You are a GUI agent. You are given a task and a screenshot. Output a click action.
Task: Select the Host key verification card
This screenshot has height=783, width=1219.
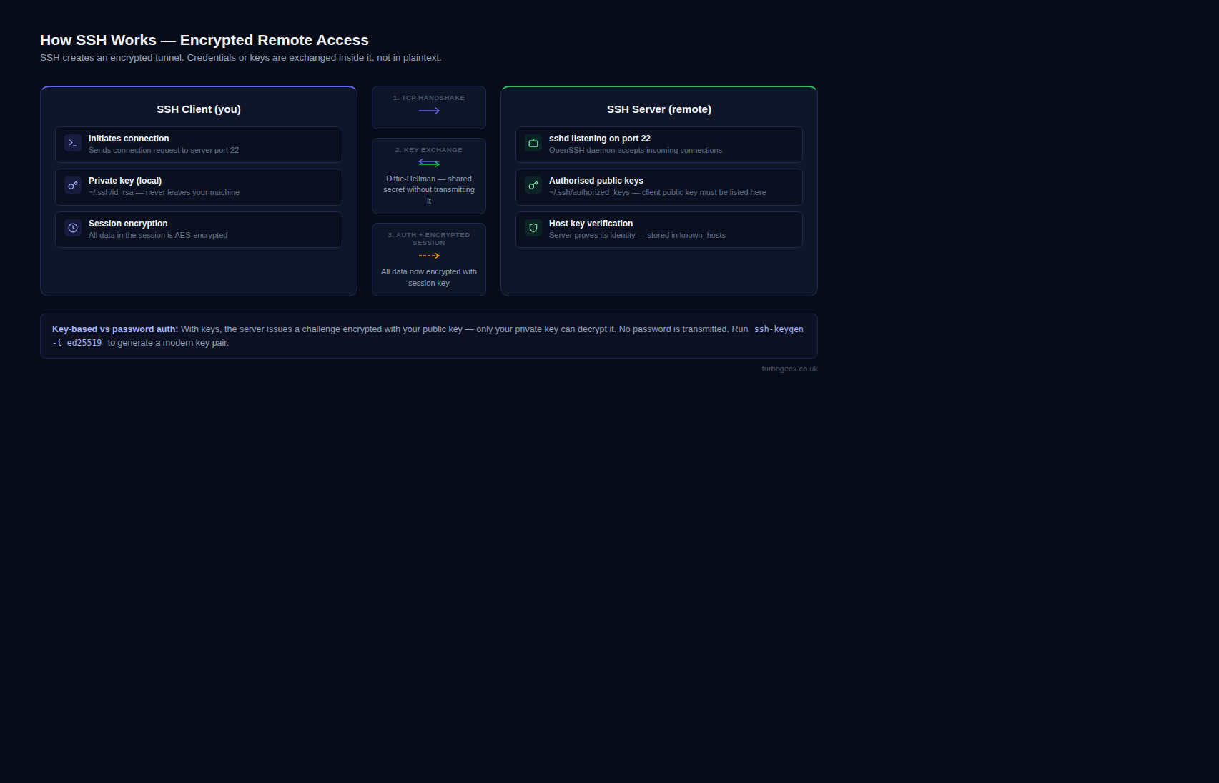(658, 229)
